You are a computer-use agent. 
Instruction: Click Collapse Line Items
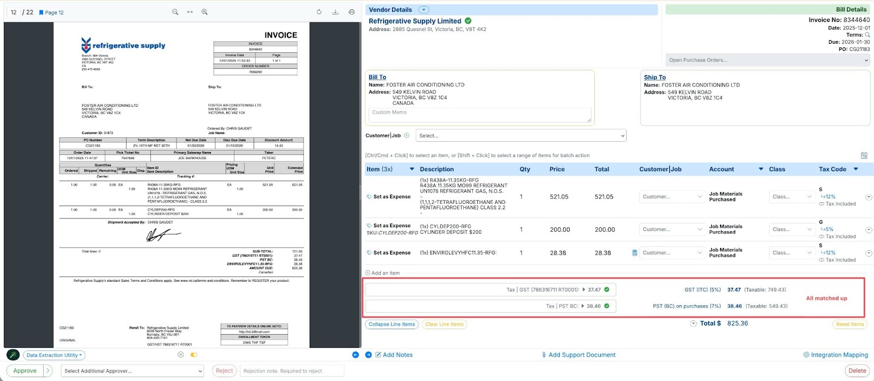tap(392, 324)
